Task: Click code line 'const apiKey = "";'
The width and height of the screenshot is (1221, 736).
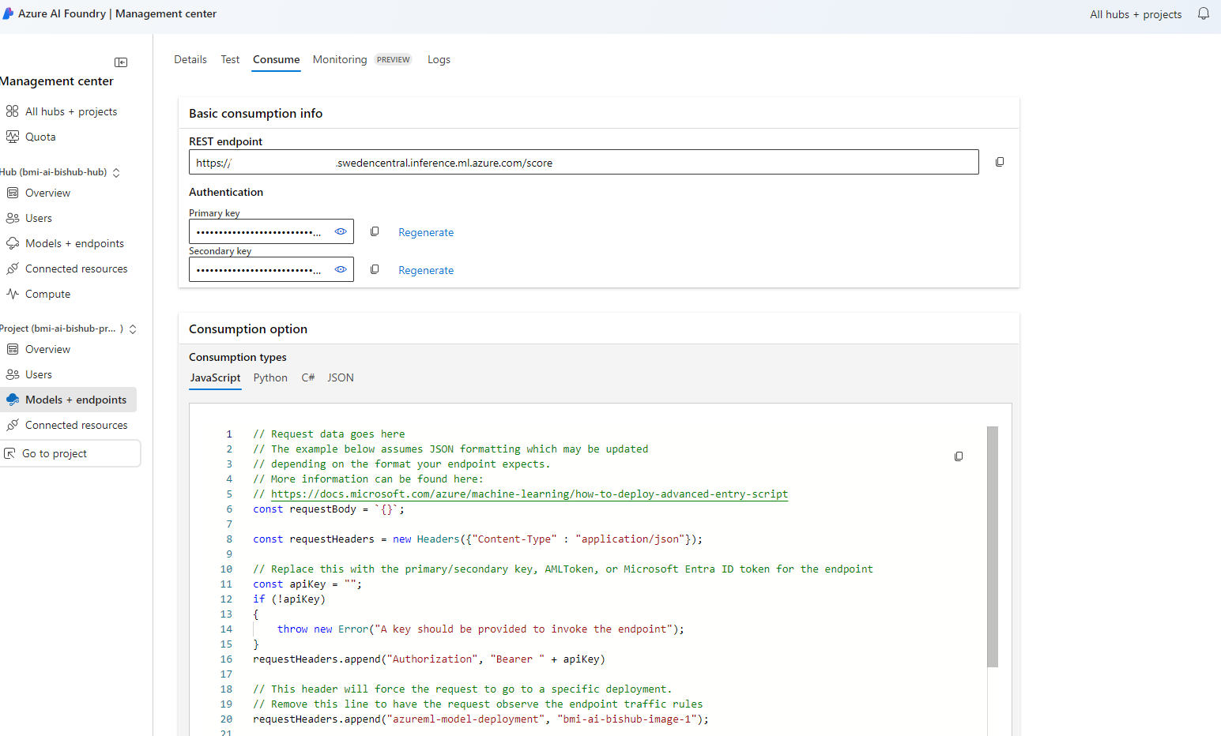Action: click(x=307, y=584)
